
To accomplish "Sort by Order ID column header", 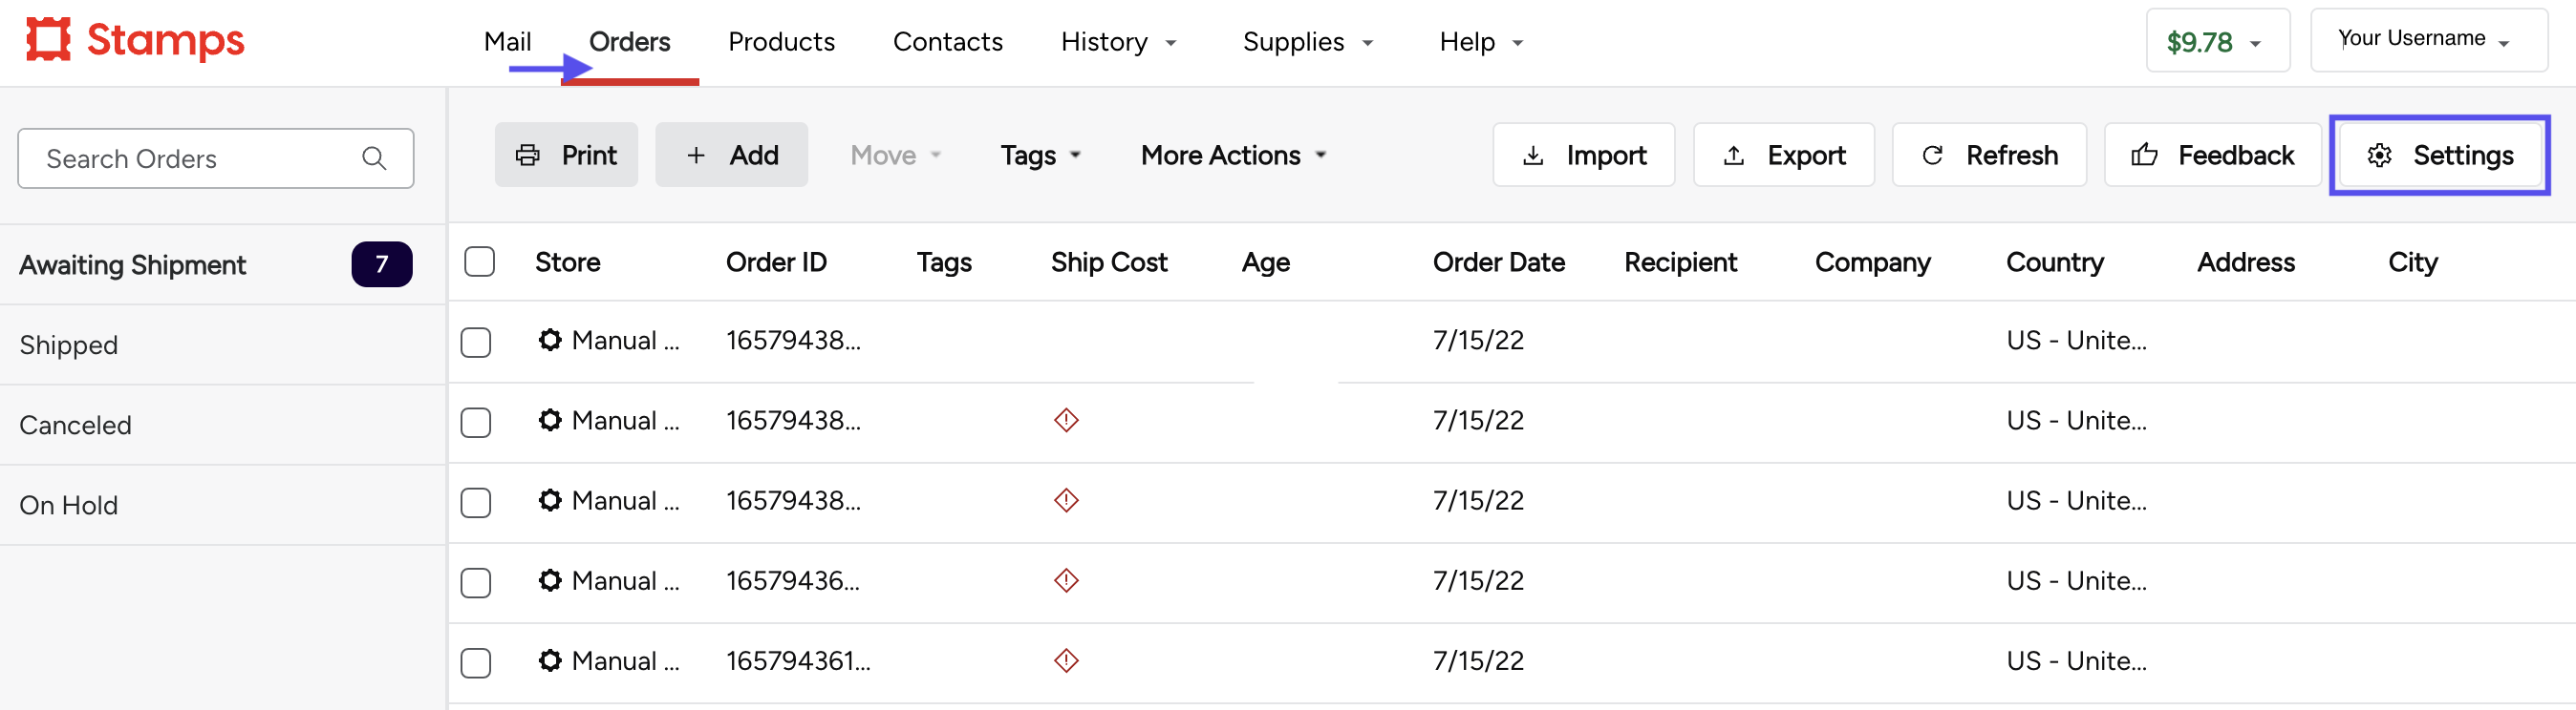I will pyautogui.click(x=776, y=261).
